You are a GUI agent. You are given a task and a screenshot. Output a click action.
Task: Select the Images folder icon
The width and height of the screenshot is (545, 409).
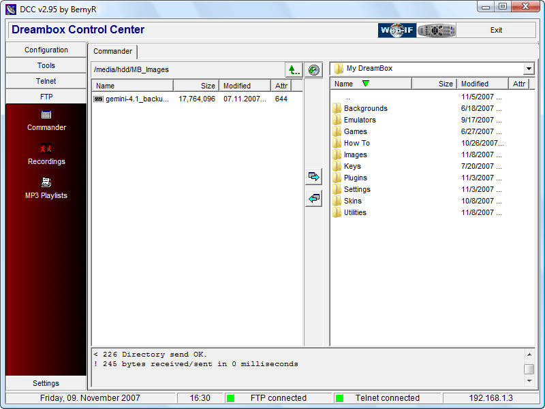(337, 154)
